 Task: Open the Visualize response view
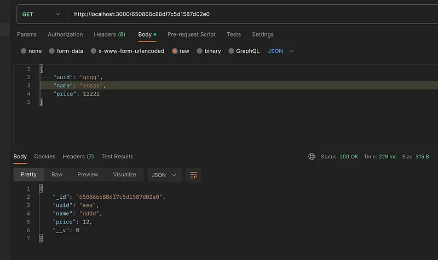pos(125,174)
